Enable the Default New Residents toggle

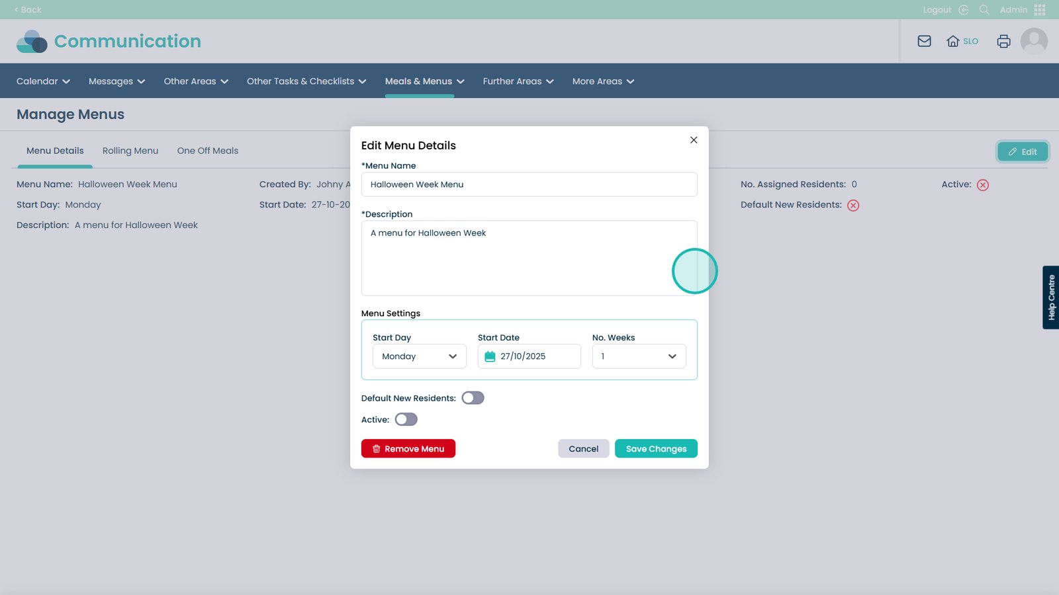(x=473, y=398)
